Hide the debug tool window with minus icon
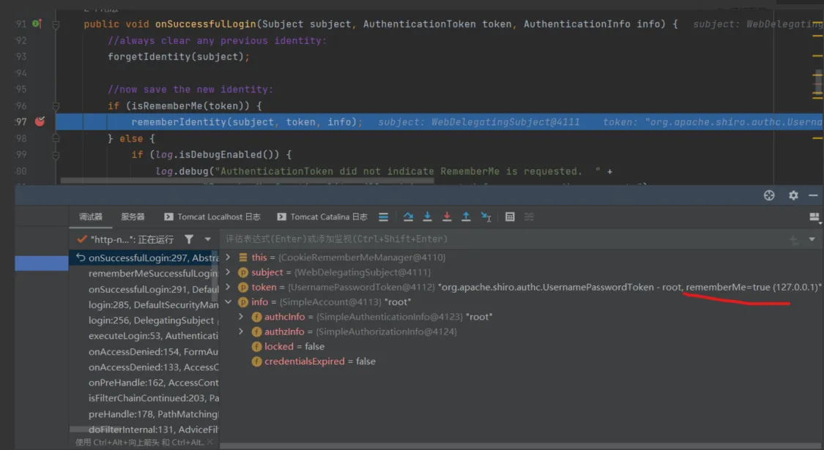The width and height of the screenshot is (824, 450). (813, 195)
